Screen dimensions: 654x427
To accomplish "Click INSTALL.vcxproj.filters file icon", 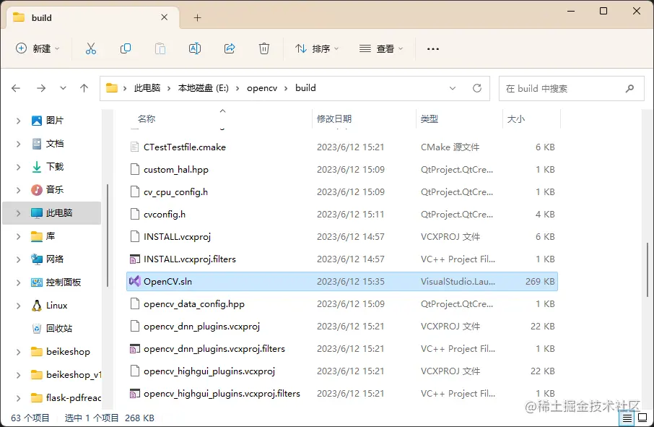I will click(134, 259).
